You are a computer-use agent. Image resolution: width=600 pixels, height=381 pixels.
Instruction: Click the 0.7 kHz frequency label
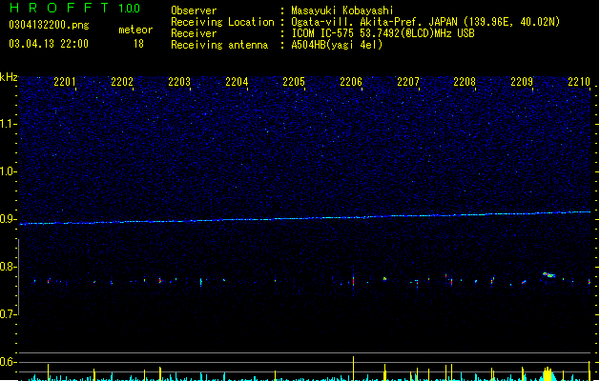click(x=9, y=314)
